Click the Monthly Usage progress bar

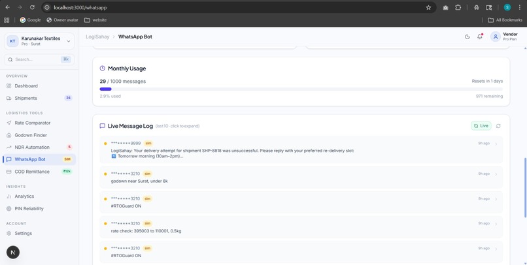click(x=301, y=89)
